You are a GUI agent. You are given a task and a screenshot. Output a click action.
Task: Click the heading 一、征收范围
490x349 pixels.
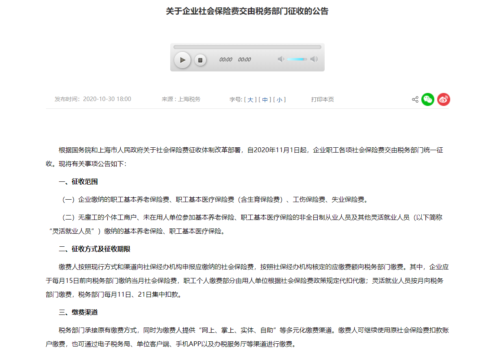(78, 182)
